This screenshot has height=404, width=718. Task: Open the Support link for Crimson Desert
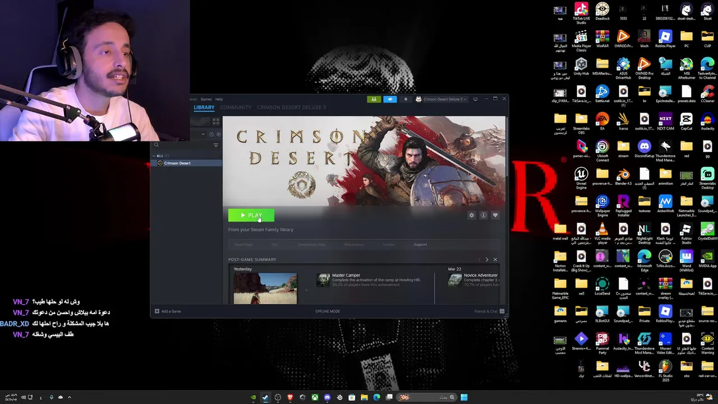pyautogui.click(x=420, y=245)
